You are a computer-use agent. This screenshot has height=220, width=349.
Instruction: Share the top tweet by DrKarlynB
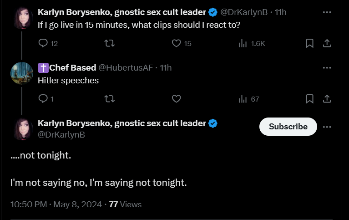click(327, 43)
